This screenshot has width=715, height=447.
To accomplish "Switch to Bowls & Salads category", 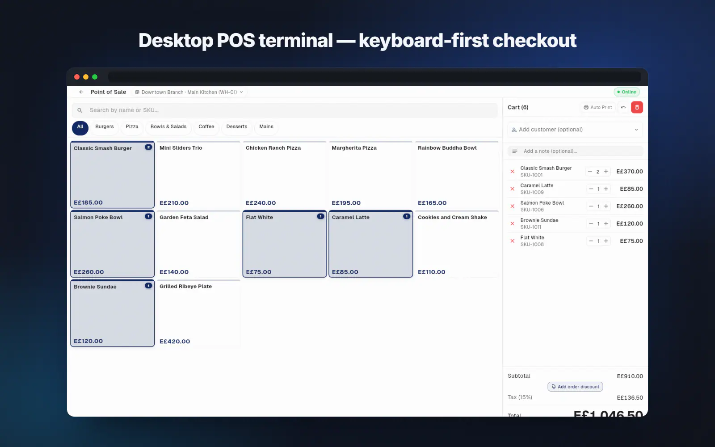I will 168,127.
